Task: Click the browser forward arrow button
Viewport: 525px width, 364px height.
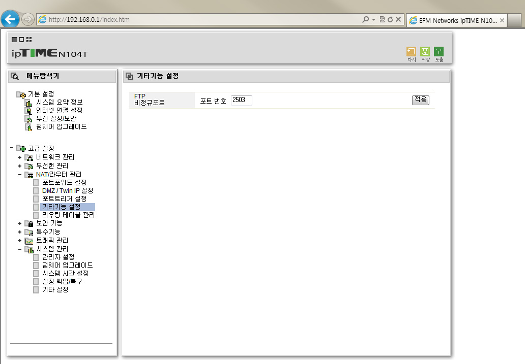Action: click(28, 19)
